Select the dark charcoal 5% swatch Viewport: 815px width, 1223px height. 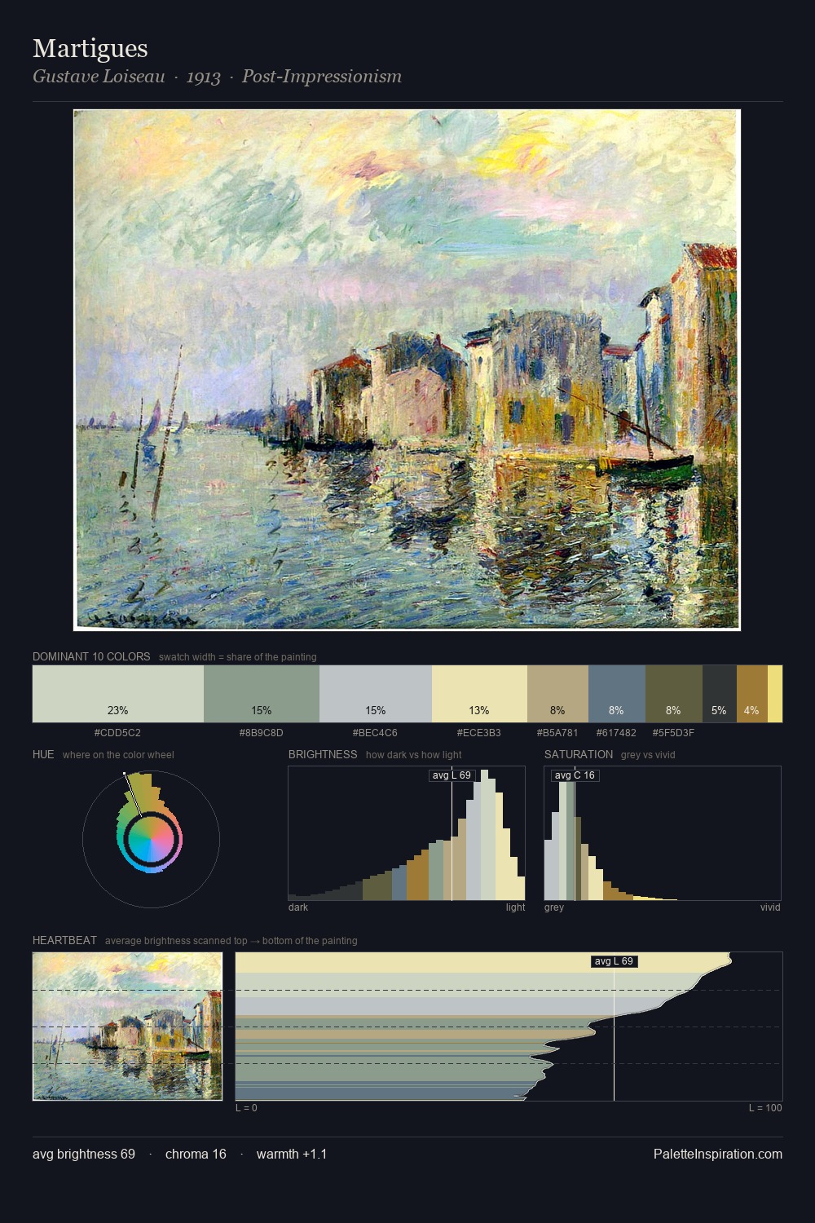(x=720, y=694)
